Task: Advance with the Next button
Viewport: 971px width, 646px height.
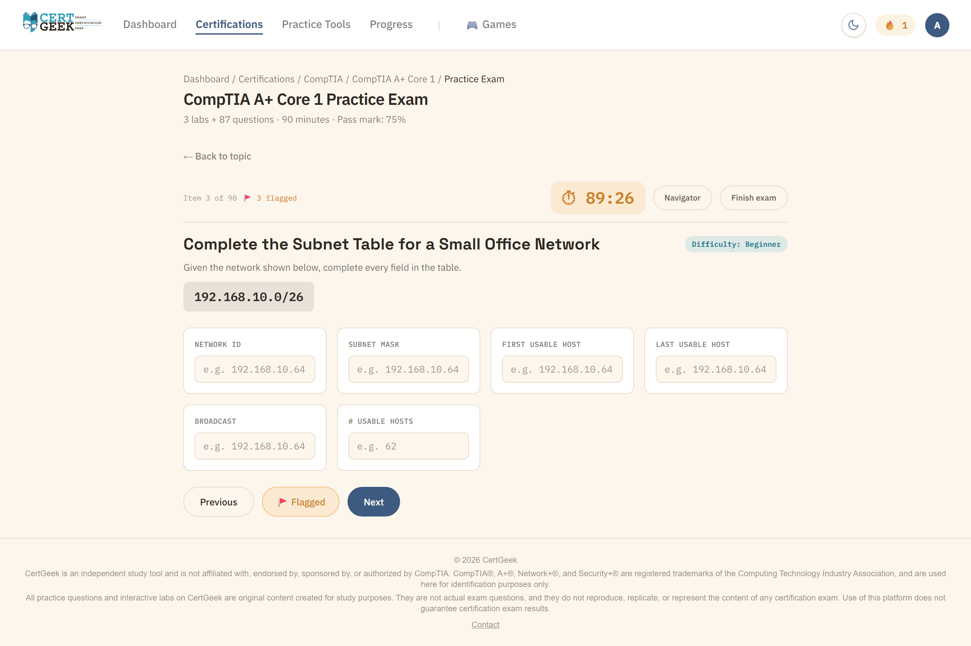Action: (x=373, y=502)
